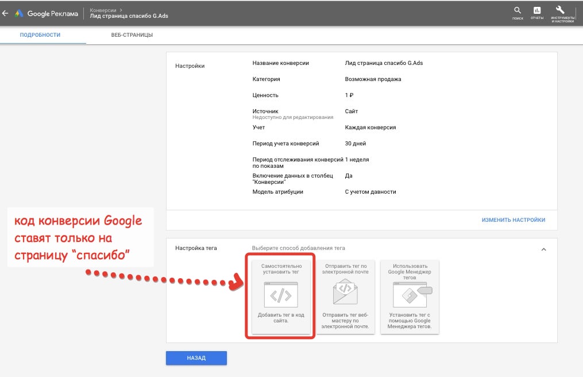This screenshot has height=377, width=583.
Task: Click the 30 дней value
Action: tap(356, 143)
